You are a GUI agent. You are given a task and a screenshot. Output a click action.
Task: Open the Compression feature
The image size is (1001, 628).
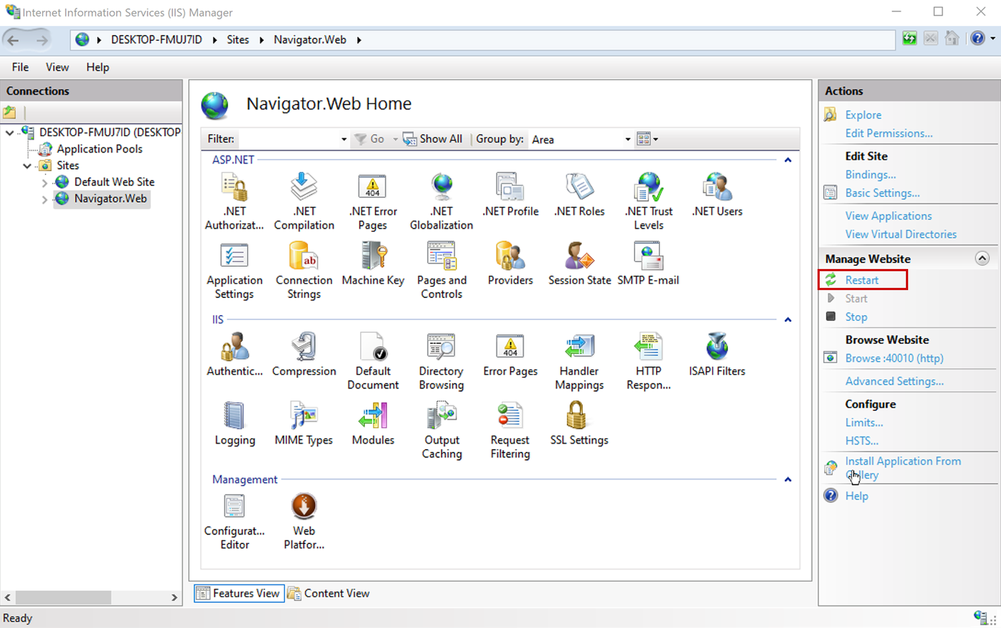304,354
